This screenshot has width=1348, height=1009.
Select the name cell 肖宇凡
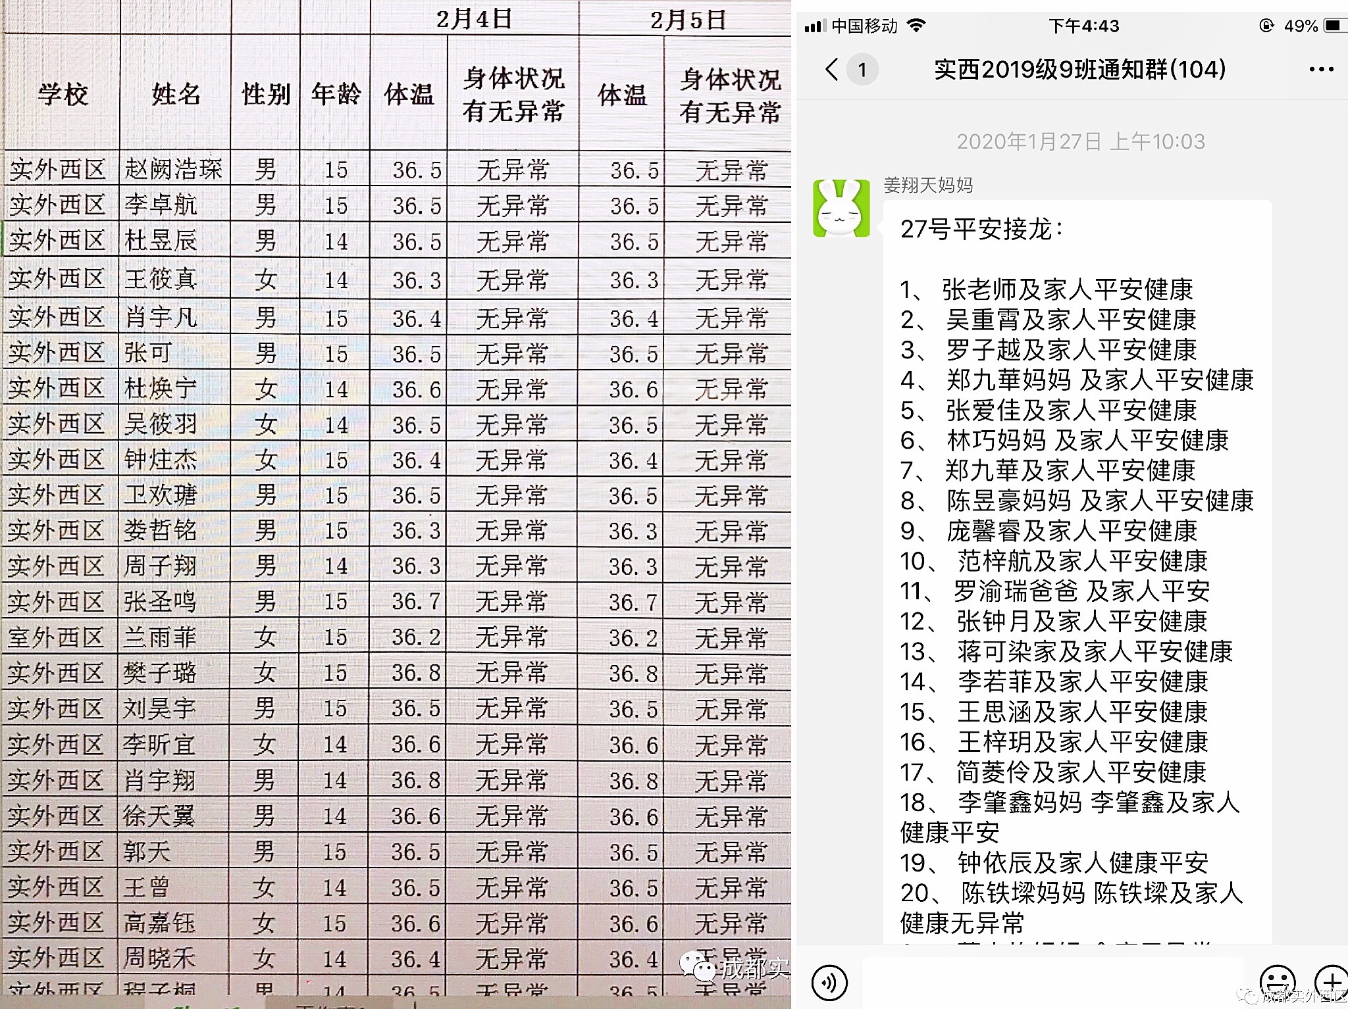(x=175, y=318)
